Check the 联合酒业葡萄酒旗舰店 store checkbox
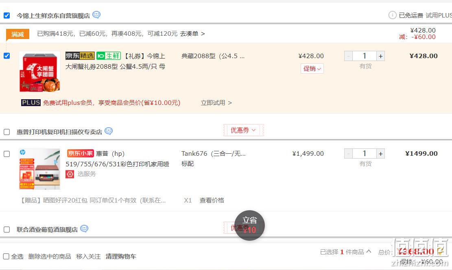 point(7,230)
